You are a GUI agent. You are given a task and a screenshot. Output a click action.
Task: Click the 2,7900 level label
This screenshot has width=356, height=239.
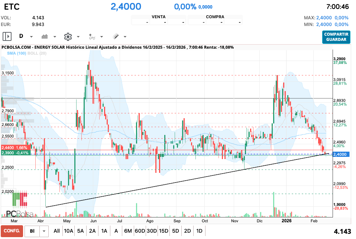click(8, 111)
